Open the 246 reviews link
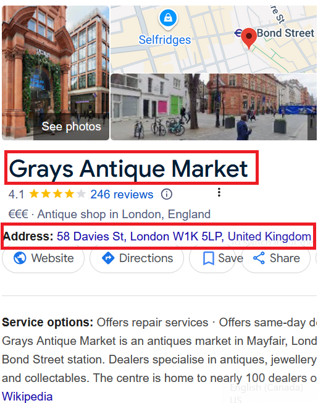The image size is (318, 403). pyautogui.click(x=122, y=194)
